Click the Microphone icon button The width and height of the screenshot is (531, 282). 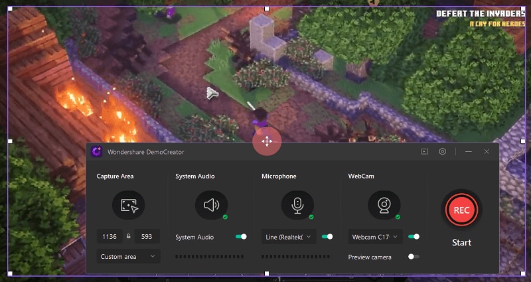[x=297, y=205]
